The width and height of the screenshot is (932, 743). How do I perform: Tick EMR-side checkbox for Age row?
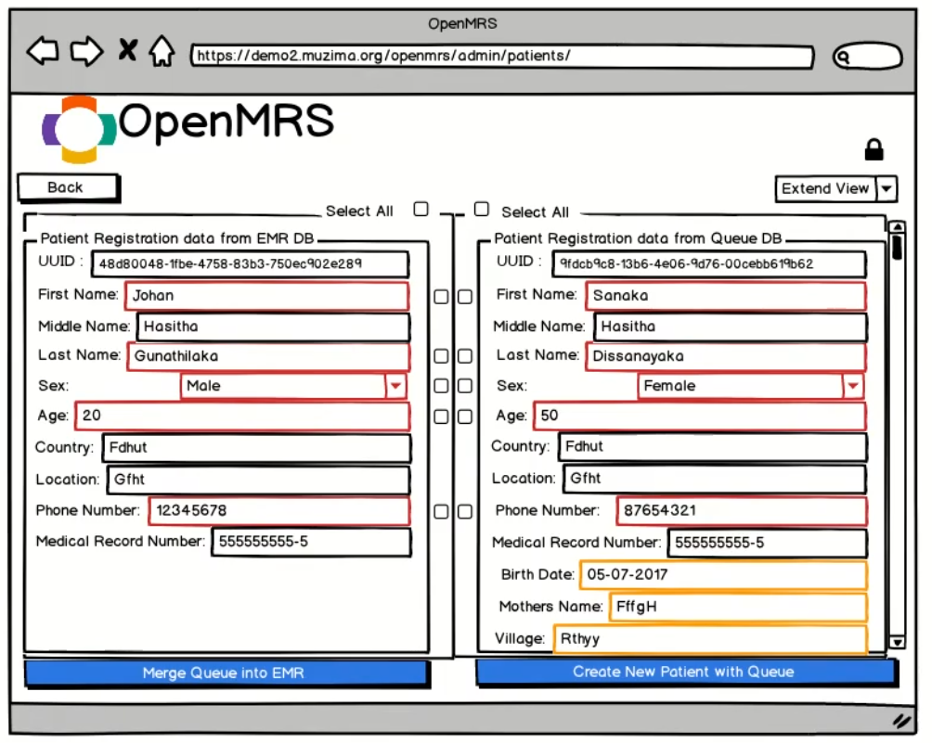pos(441,416)
